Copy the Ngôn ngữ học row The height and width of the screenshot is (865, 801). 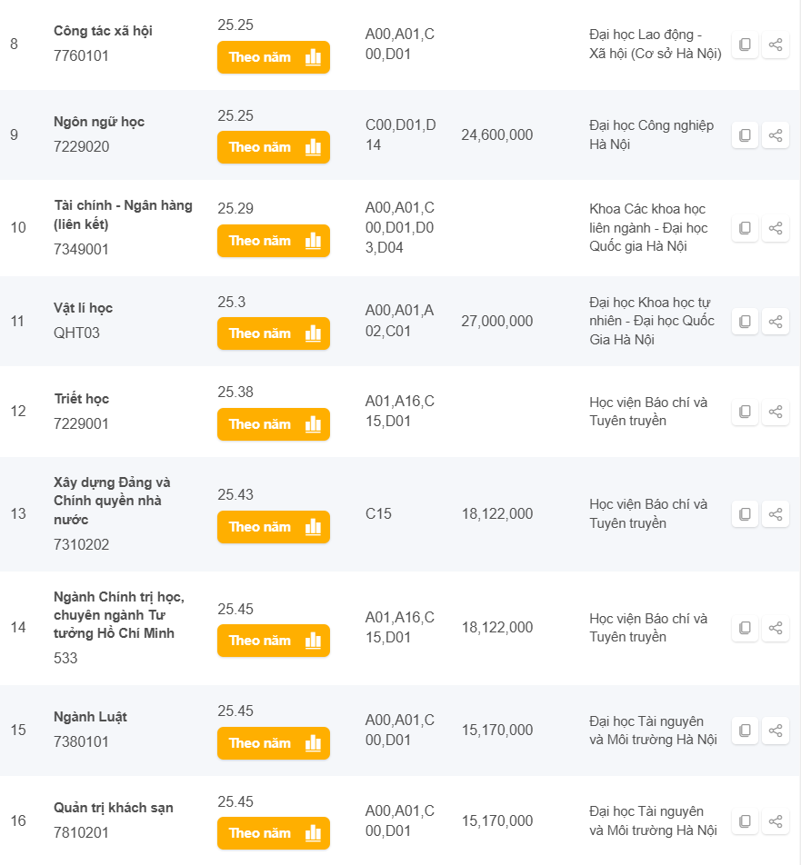tap(745, 135)
